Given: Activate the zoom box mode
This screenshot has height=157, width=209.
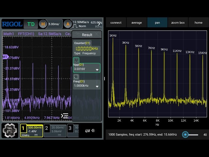Looking at the screenshot, I should (x=178, y=23).
